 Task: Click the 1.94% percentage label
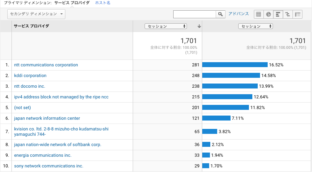pos(217,155)
